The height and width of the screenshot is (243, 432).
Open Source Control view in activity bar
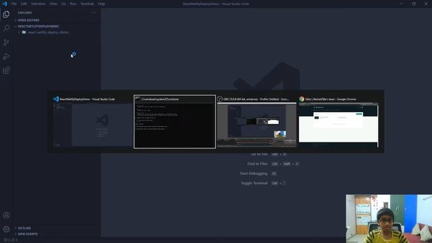6,42
